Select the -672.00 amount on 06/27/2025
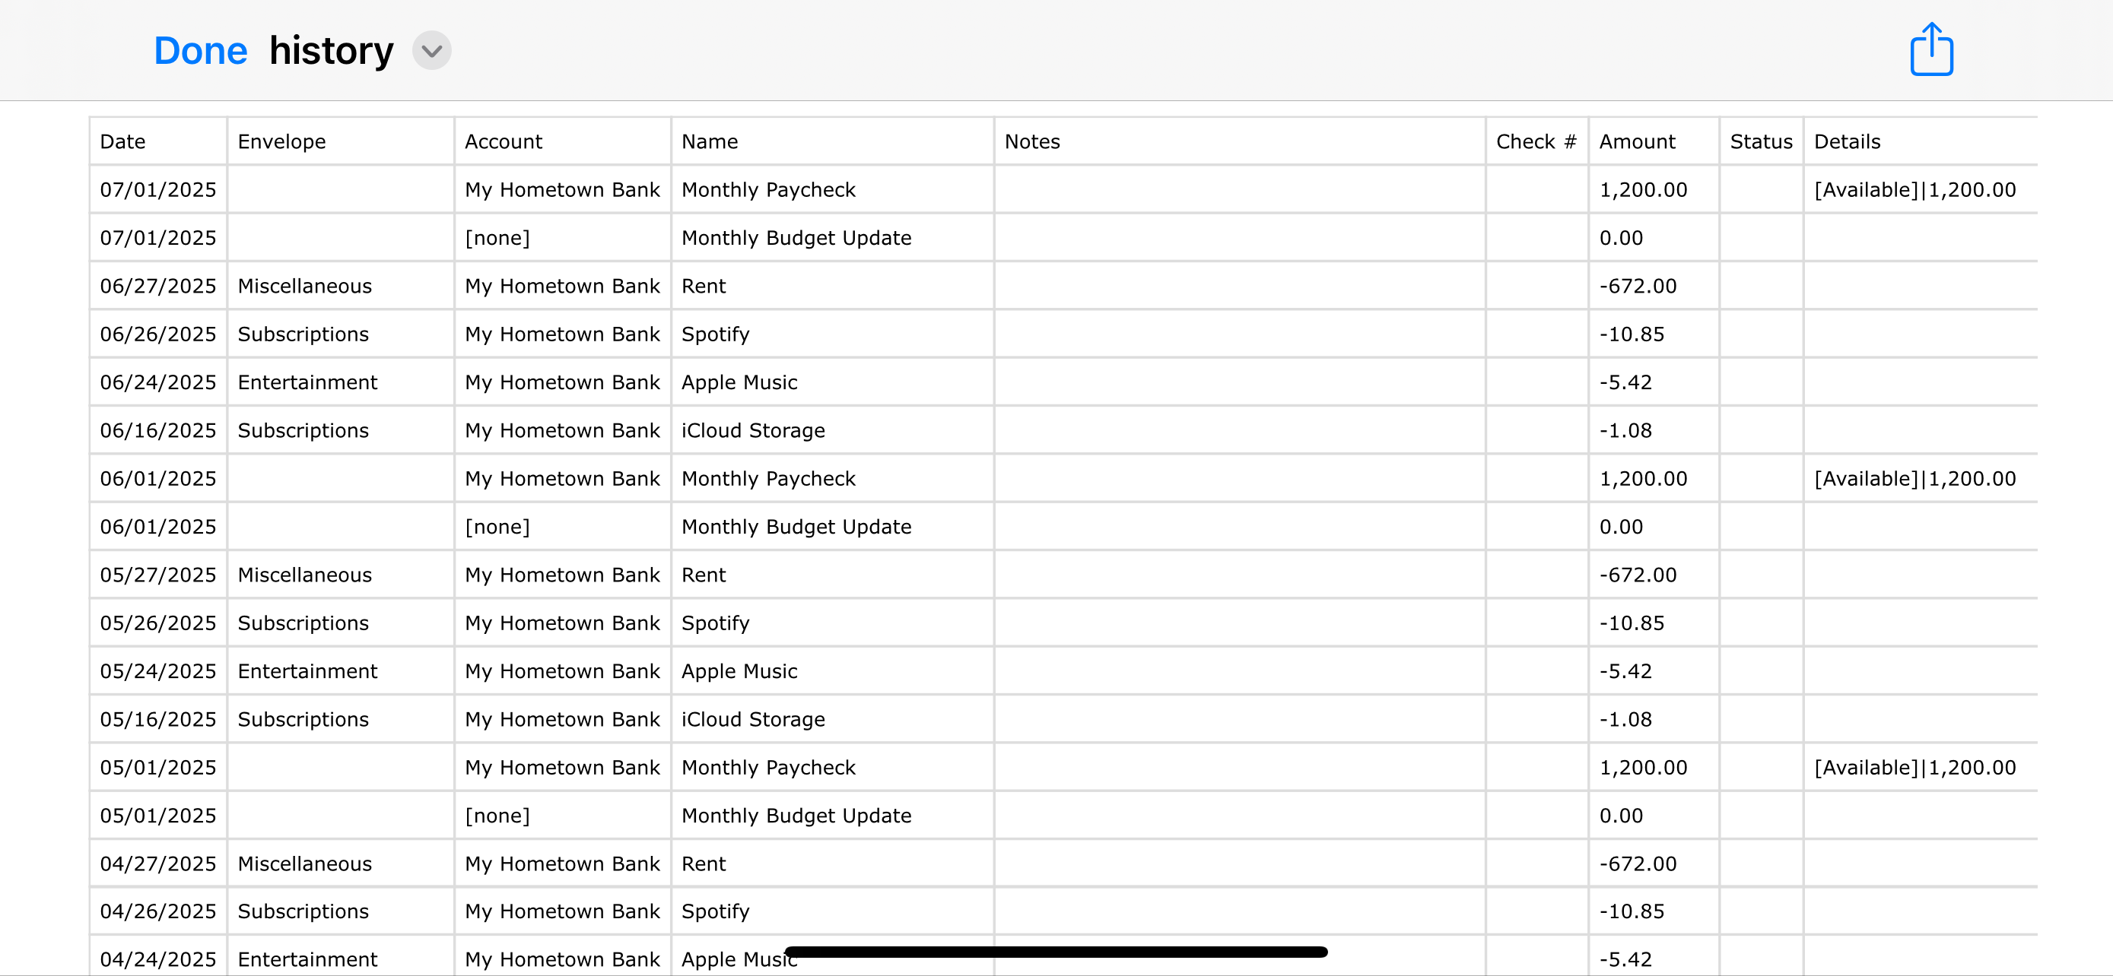 tap(1638, 287)
